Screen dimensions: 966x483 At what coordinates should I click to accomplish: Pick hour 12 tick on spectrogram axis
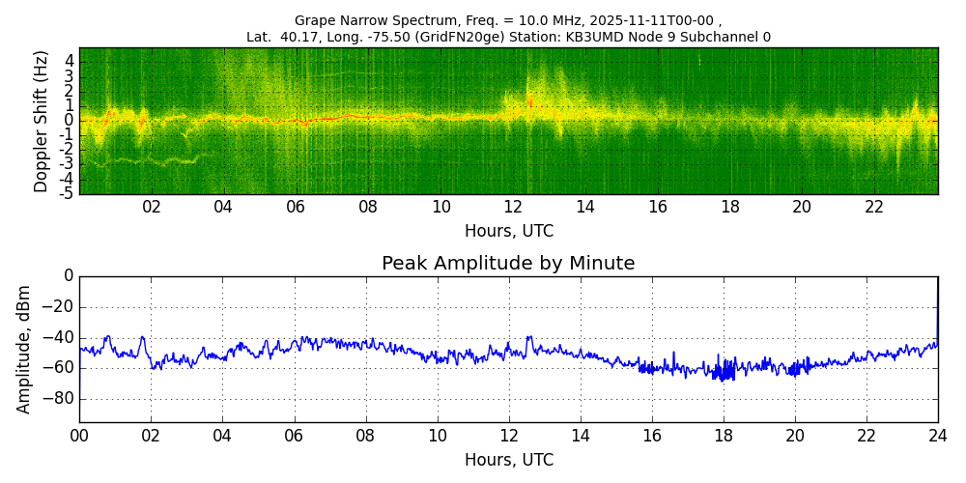point(513,207)
